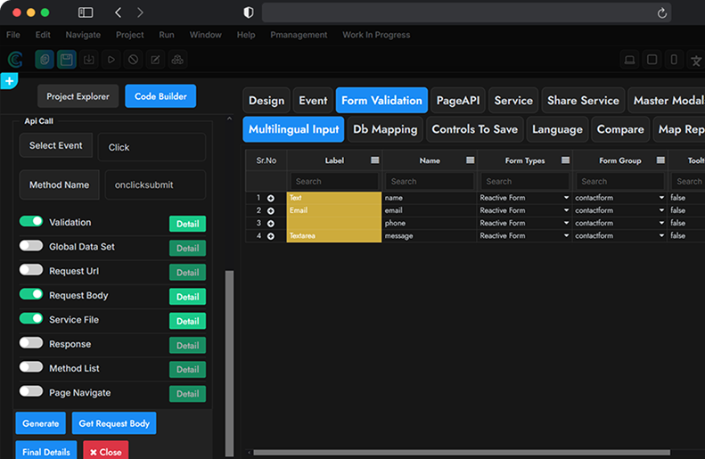The height and width of the screenshot is (459, 705).
Task: Switch to mobile phone preview icon
Action: [674, 60]
